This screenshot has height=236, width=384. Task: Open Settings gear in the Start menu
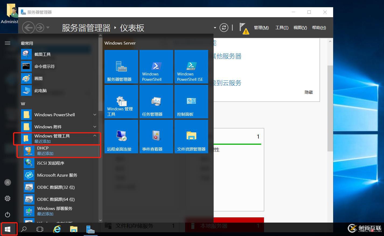(x=8, y=198)
